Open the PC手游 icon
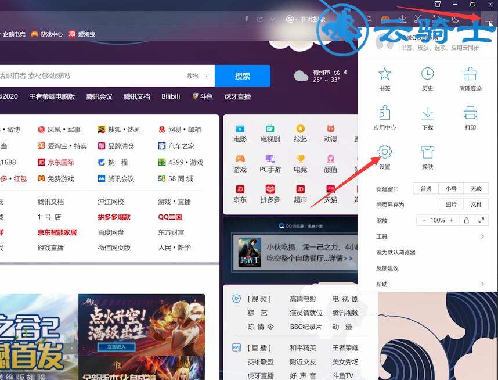Screen dimensions: 498x380 tap(270, 159)
